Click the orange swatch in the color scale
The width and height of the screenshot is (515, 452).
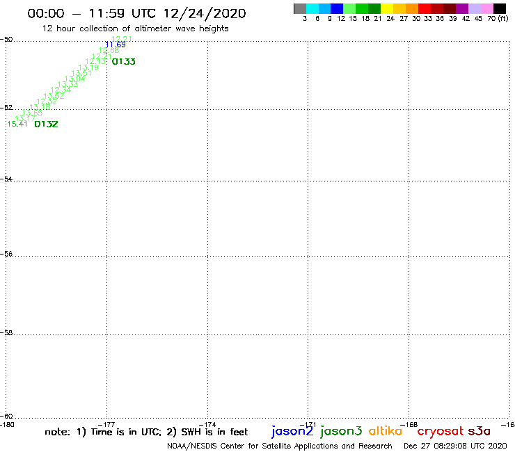pyautogui.click(x=412, y=8)
